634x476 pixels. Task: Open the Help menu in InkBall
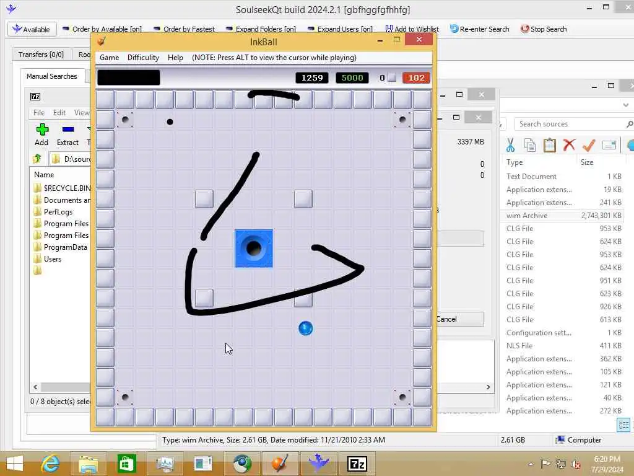click(175, 58)
